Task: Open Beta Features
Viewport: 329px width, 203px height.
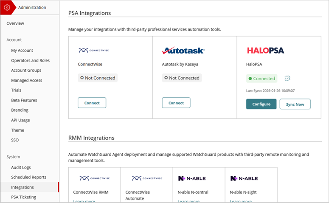Action: coord(24,100)
